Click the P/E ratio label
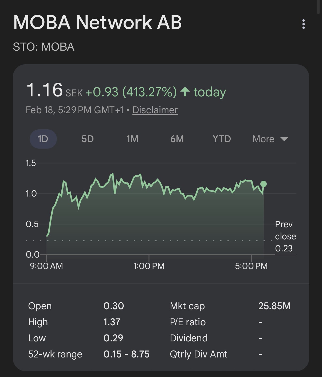This screenshot has width=322, height=377. point(188,322)
